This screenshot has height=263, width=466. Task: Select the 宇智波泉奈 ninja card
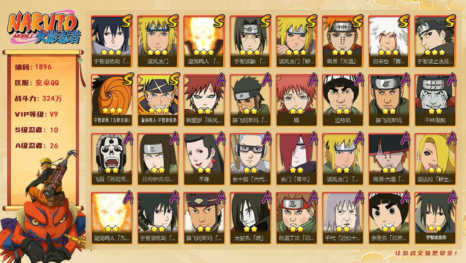pos(435,218)
